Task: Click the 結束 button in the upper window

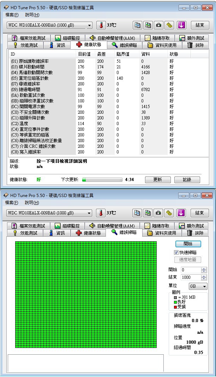Action: click(x=200, y=25)
